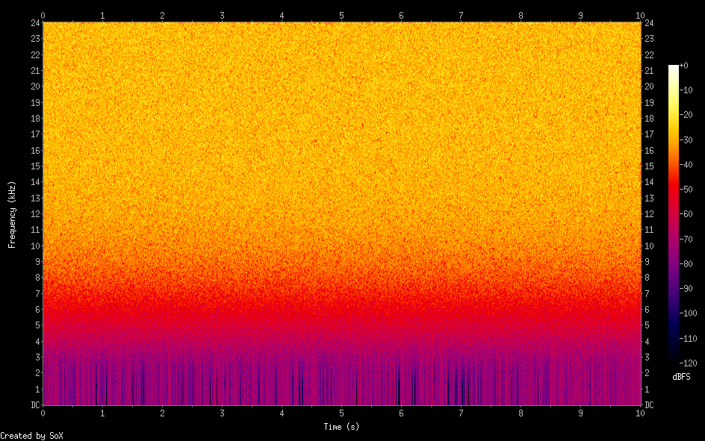Click the 'Frequency (kHz)' axis label
This screenshot has width=705, height=441.
[12, 215]
